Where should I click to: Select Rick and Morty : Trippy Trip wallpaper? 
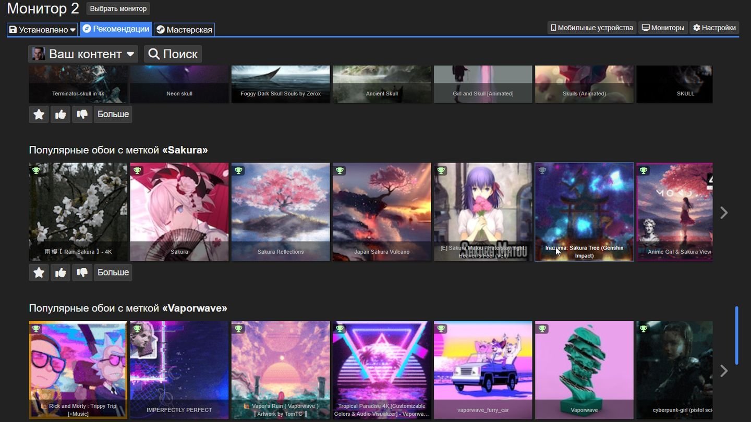tap(78, 370)
